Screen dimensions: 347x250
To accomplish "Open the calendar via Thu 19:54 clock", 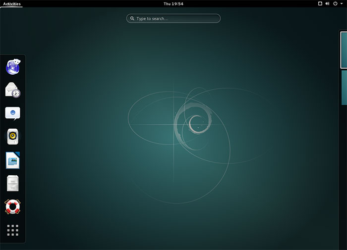I will tap(173, 3).
